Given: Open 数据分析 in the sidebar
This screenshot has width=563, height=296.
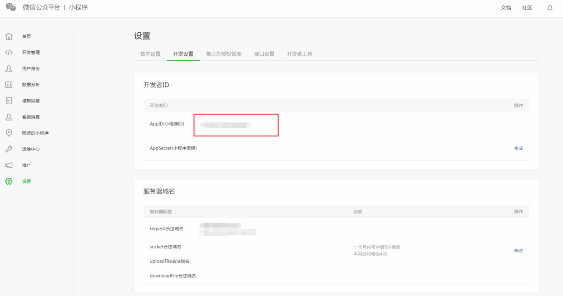Looking at the screenshot, I should 31,85.
